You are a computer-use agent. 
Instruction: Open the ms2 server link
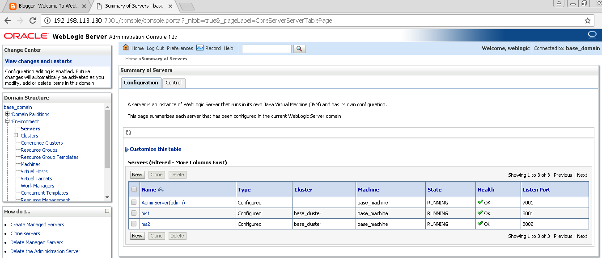pyautogui.click(x=145, y=224)
